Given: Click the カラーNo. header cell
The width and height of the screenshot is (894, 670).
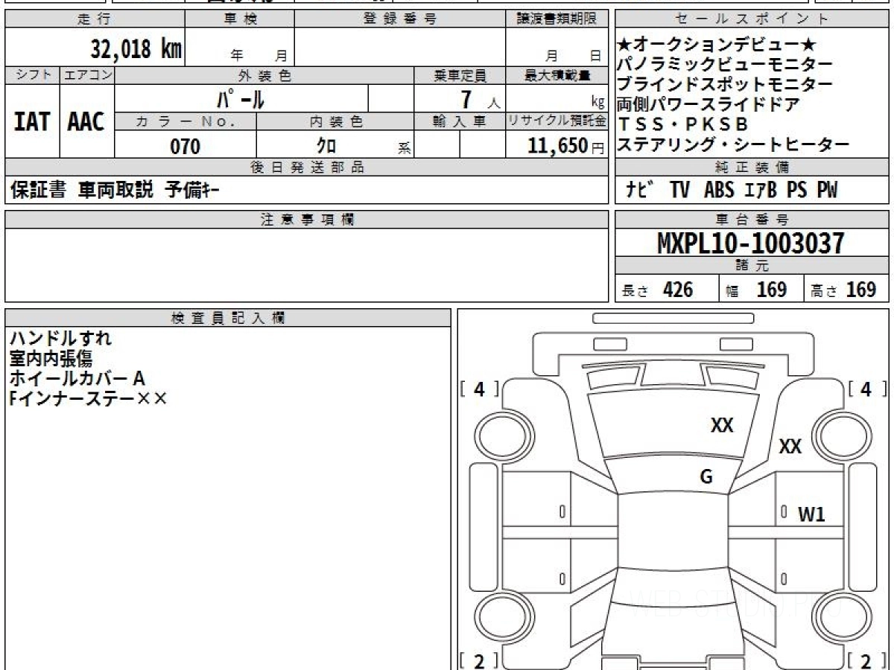Looking at the screenshot, I should [x=186, y=121].
